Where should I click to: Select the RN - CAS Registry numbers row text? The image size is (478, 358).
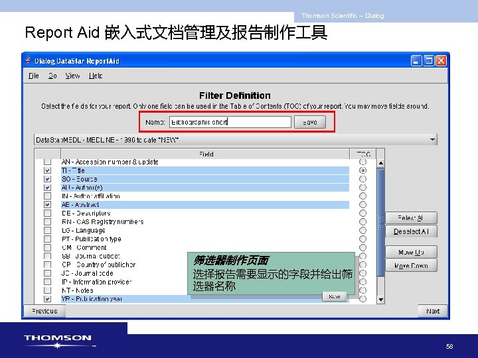click(x=102, y=221)
